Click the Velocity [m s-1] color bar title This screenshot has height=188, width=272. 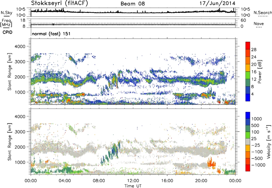[269, 142]
